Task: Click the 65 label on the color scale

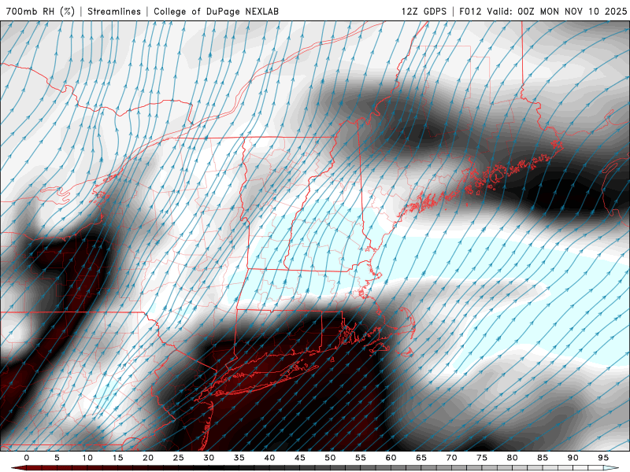Action: (421, 458)
